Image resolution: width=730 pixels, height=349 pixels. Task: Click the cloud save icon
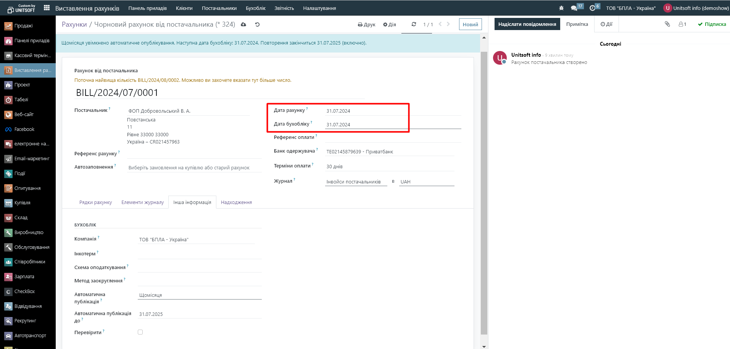[243, 24]
